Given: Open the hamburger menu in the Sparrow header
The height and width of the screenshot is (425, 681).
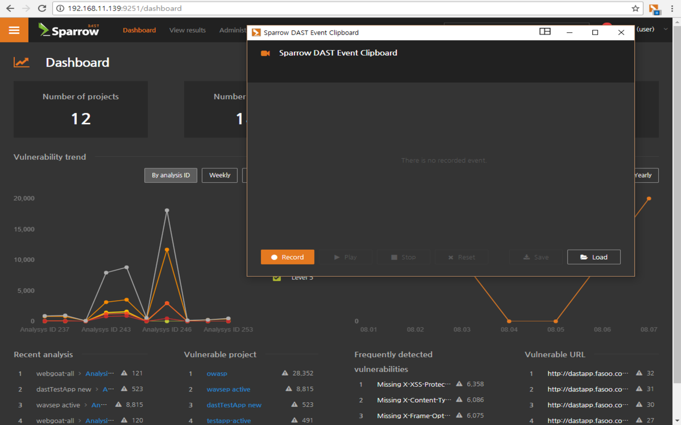Looking at the screenshot, I should click(14, 30).
